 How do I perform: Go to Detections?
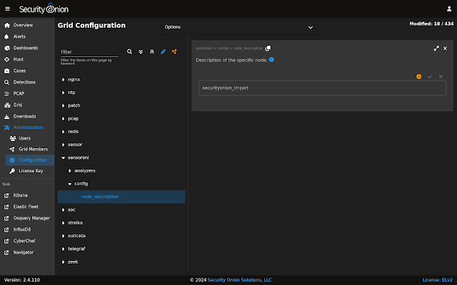tap(27, 82)
